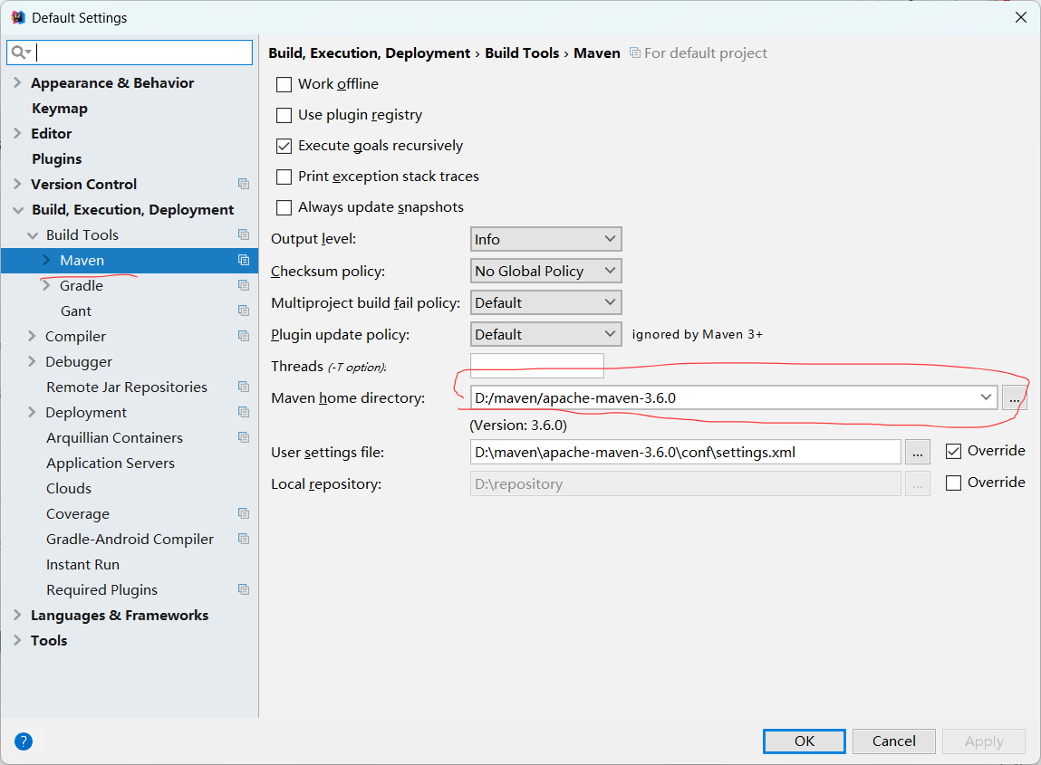This screenshot has width=1041, height=765.
Task: Expand Languages & Frameworks section
Action: 17,615
